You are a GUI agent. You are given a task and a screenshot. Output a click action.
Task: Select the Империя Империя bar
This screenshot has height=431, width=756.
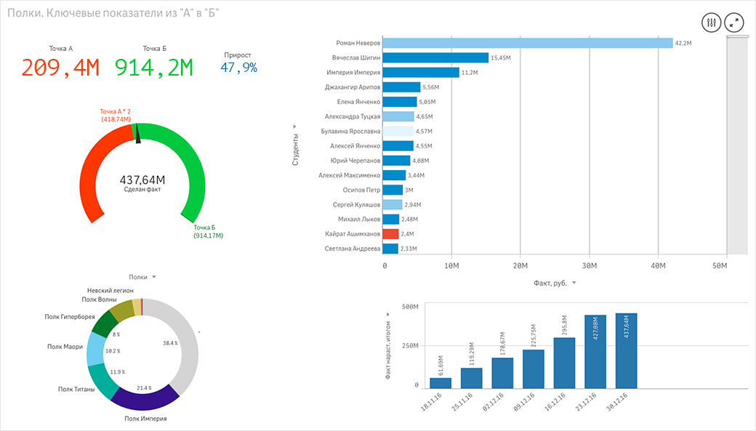click(420, 73)
